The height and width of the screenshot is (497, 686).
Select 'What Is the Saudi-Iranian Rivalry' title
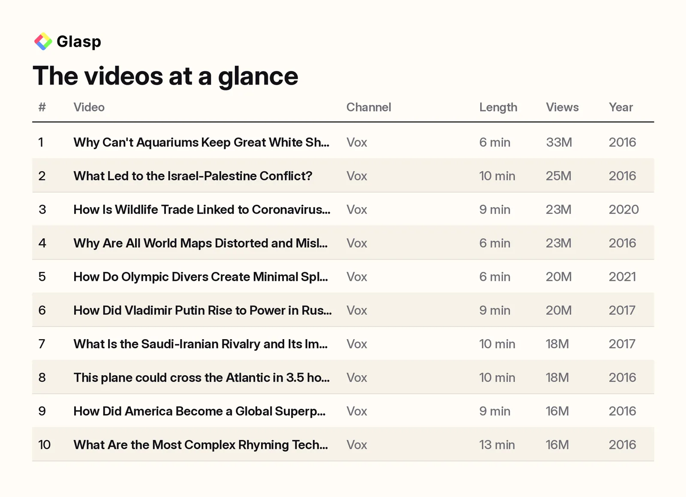point(201,344)
